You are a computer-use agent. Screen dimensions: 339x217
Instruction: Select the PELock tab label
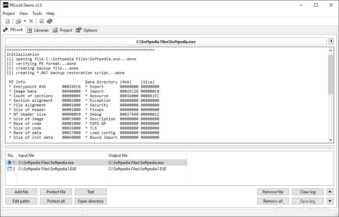click(17, 30)
